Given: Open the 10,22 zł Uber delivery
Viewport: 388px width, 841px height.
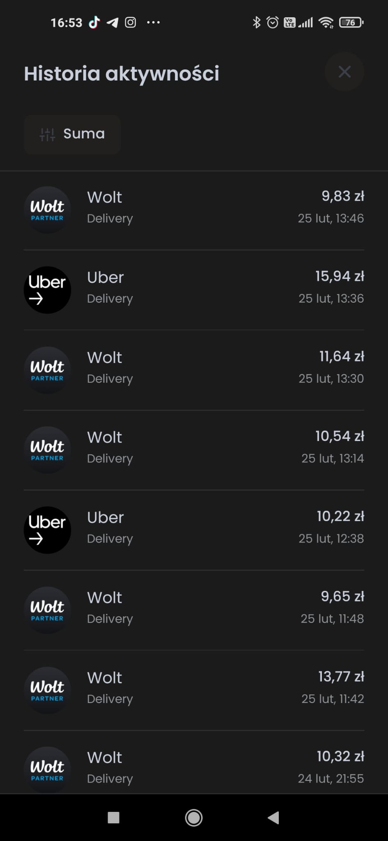Looking at the screenshot, I should point(194,530).
